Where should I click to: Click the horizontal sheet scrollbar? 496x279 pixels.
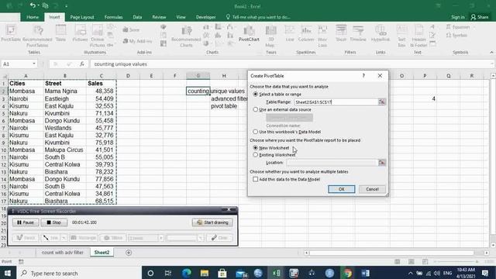pos(391,253)
